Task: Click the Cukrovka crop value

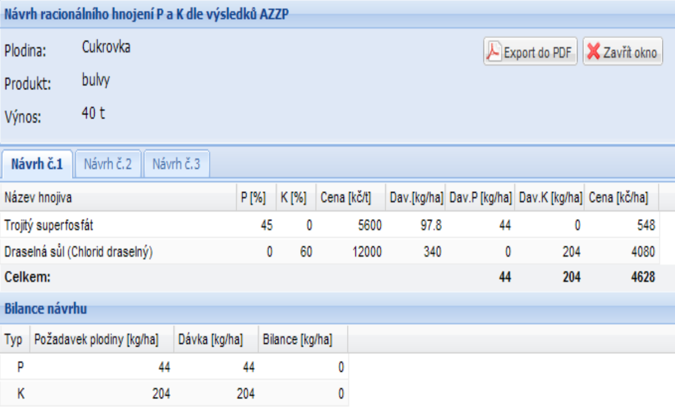Action: click(x=106, y=47)
